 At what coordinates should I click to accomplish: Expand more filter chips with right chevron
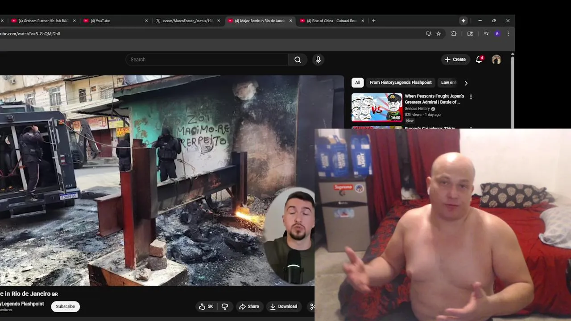tap(466, 83)
